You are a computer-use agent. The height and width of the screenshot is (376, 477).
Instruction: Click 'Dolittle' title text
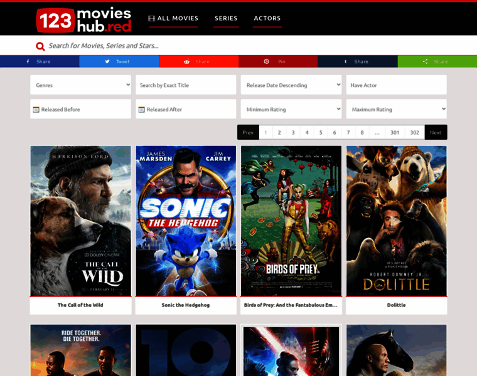point(396,305)
